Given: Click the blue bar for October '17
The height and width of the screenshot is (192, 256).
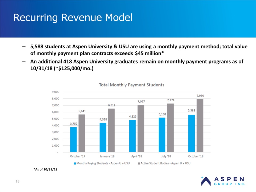Looking at the screenshot, I should pyautogui.click(x=73, y=139).
